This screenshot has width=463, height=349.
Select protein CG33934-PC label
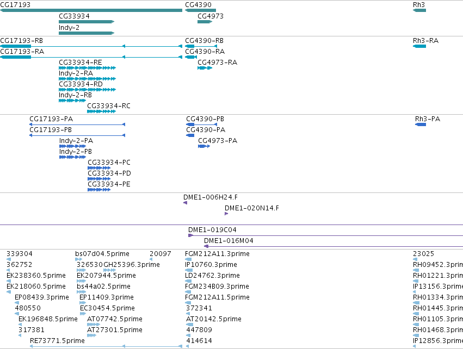(x=109, y=163)
